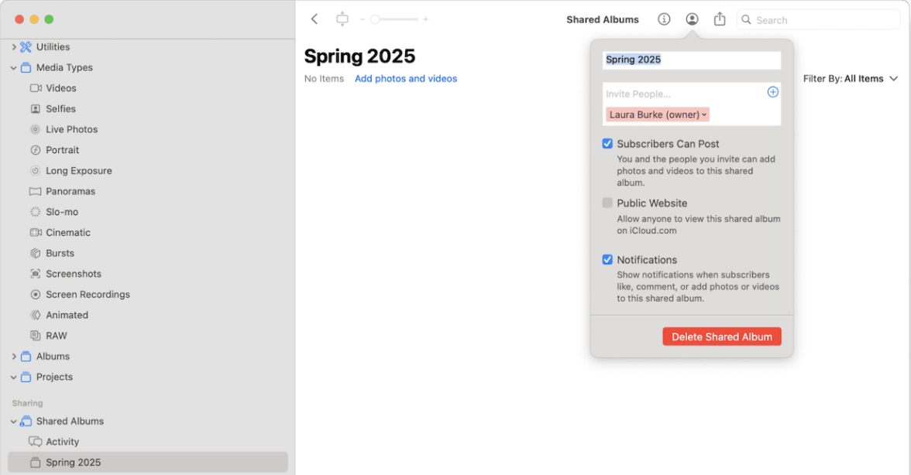
Task: Open the Share icon in toolbar
Action: (x=720, y=19)
